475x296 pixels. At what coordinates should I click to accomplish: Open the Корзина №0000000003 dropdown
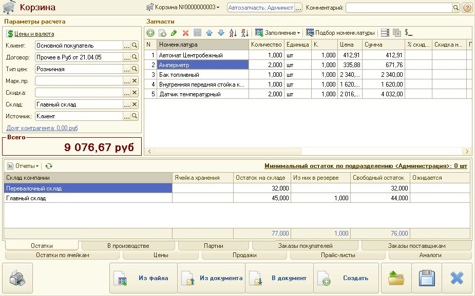tap(183, 7)
